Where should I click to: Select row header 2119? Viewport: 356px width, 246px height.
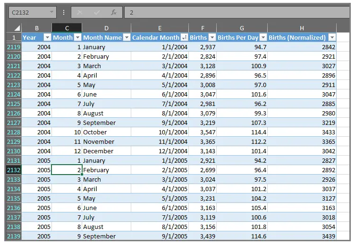(x=14, y=47)
